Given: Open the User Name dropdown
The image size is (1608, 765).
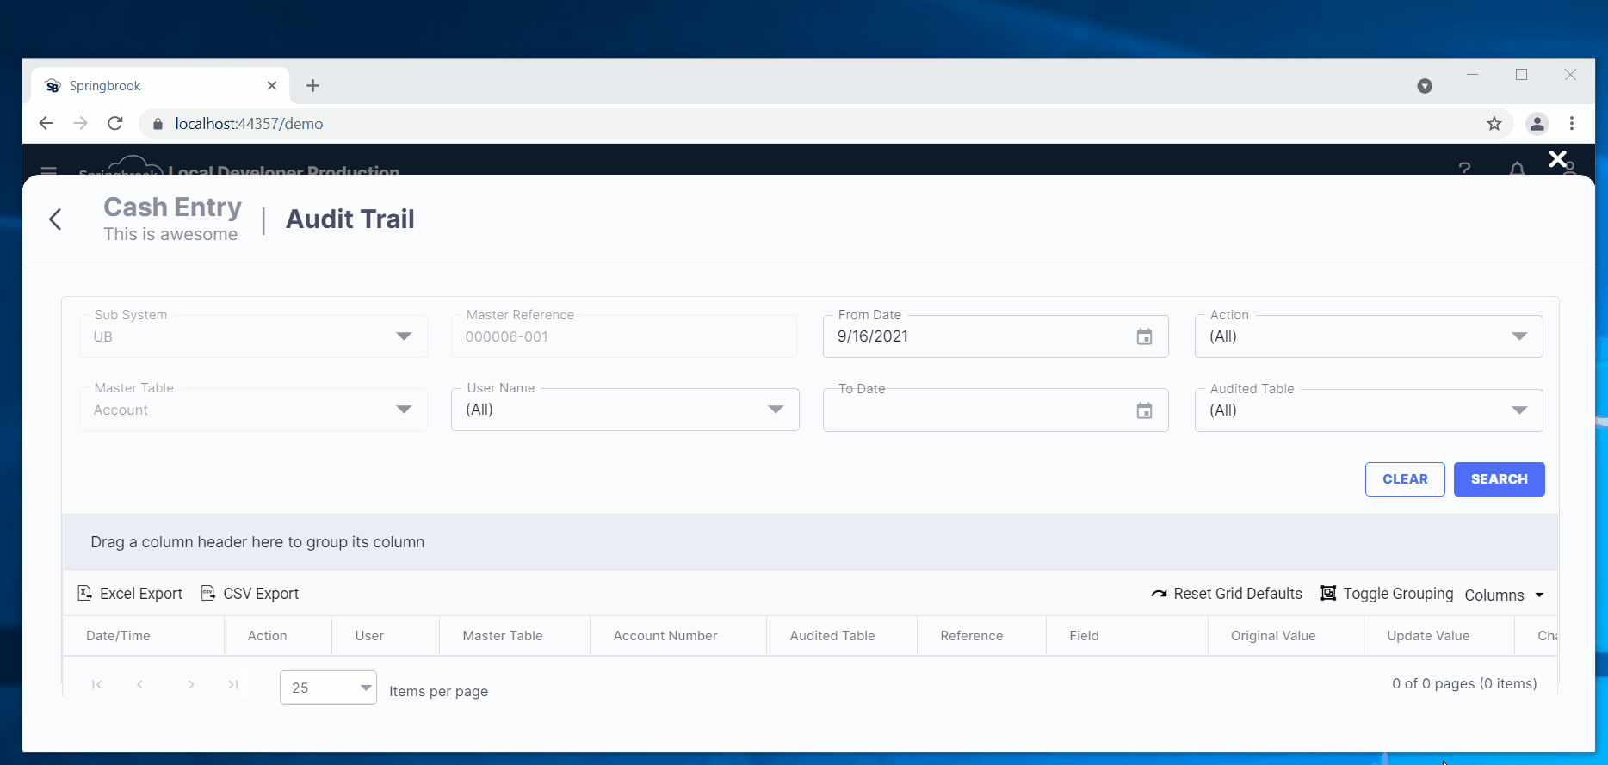Looking at the screenshot, I should point(776,410).
